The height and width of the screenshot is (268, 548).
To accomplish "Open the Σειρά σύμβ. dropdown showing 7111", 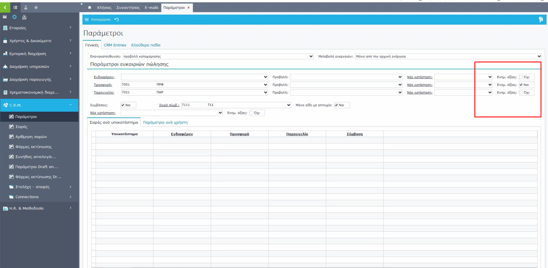I will (236, 105).
